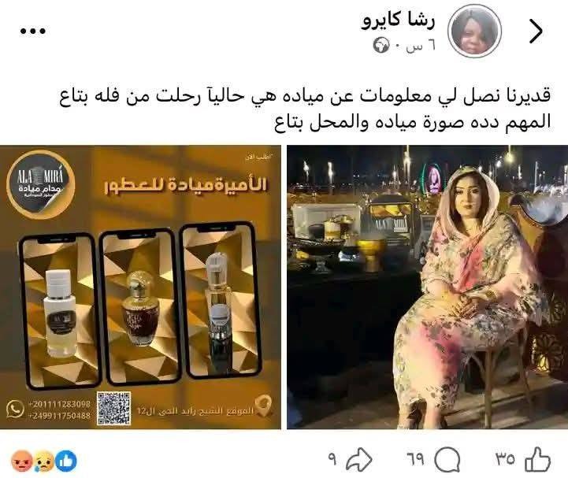Tap the ٦ س post timestamp
The height and width of the screenshot is (478, 568).
pyautogui.click(x=421, y=46)
